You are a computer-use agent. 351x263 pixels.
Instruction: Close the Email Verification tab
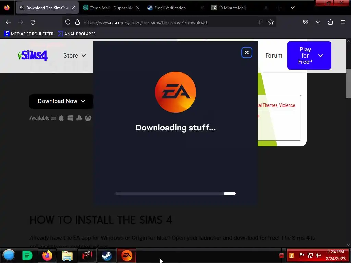[202, 8]
